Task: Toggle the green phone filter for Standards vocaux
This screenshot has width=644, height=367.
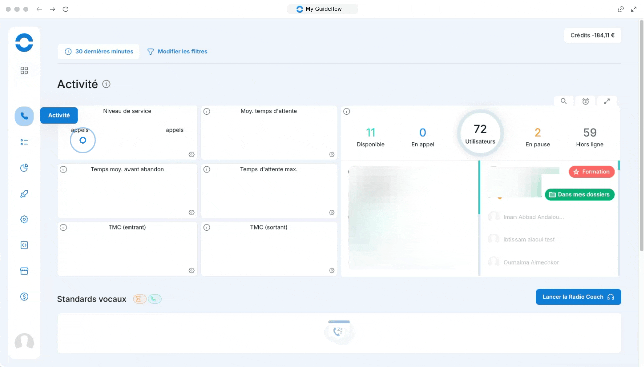Action: coord(154,299)
